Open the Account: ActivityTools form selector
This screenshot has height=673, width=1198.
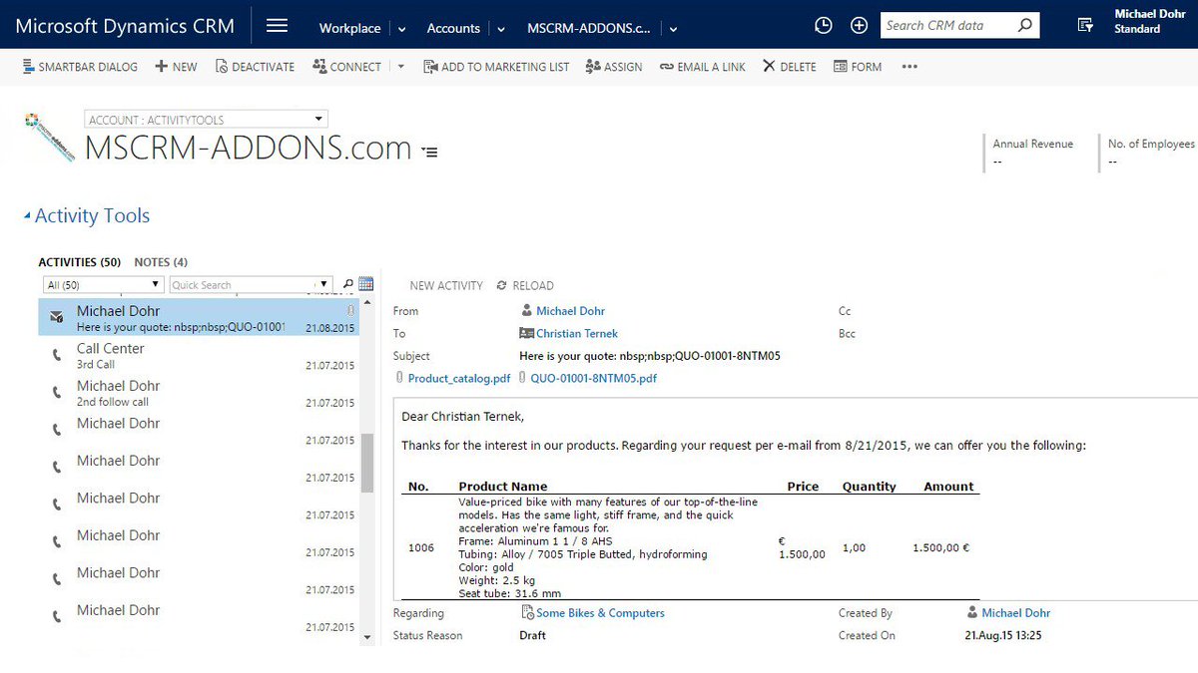(207, 120)
